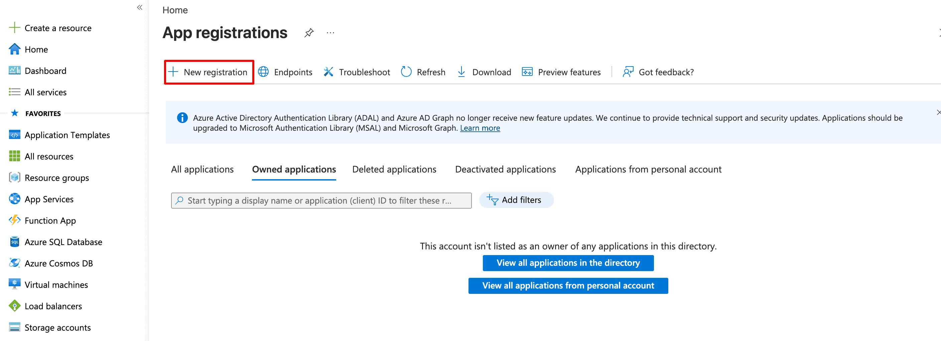Open the Storage accounts icon
Screen dimensions: 941x341
click(14, 327)
